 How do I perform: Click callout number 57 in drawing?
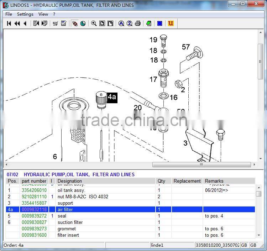coord(186,47)
